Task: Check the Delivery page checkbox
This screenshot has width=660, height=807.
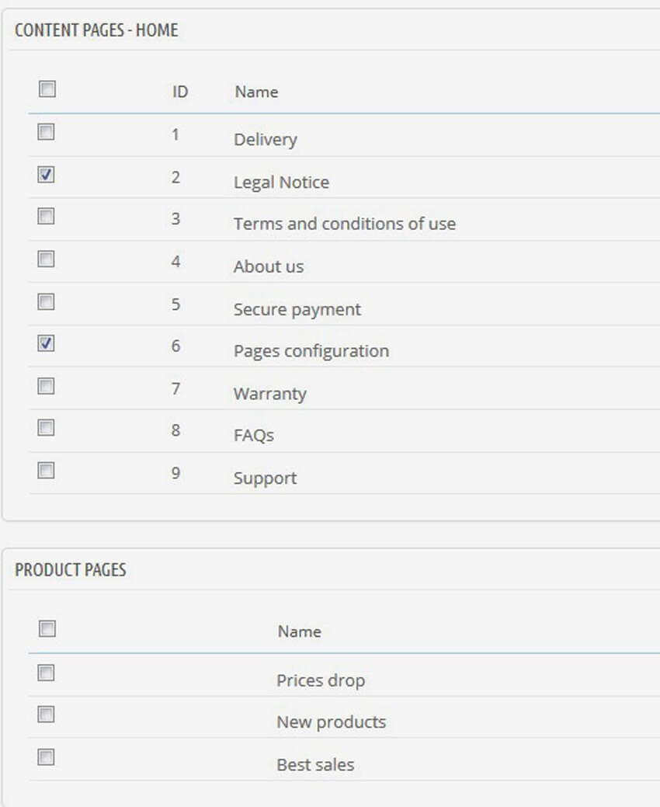Action: [47, 133]
